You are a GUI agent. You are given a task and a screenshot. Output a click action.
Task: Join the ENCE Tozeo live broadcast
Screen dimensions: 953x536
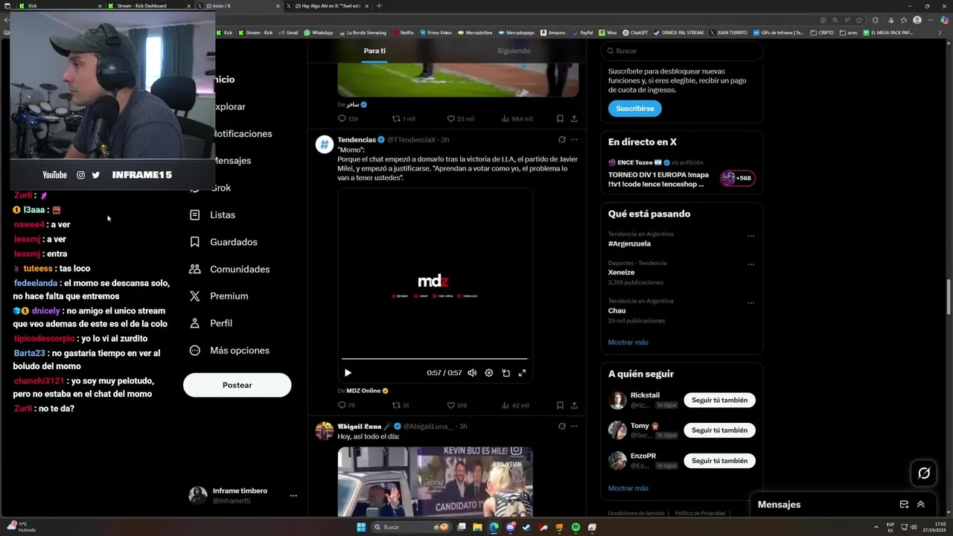(681, 175)
